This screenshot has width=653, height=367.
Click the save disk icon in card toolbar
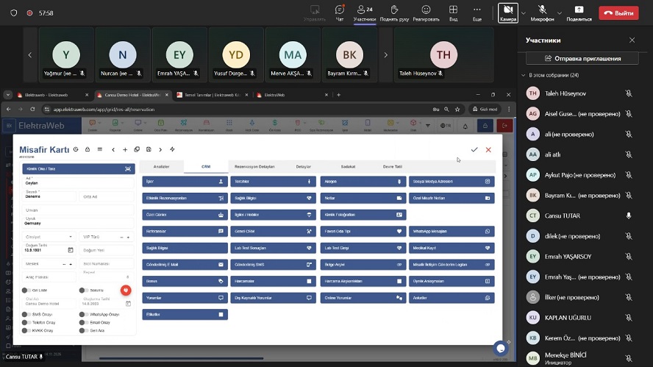[149, 150]
